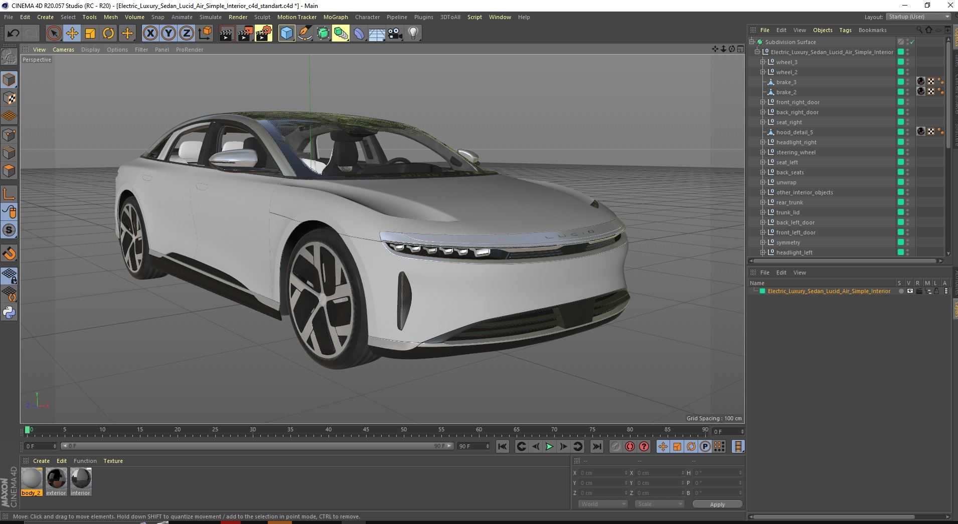Select the Live Selection tool
This screenshot has height=524, width=958.
tap(54, 34)
